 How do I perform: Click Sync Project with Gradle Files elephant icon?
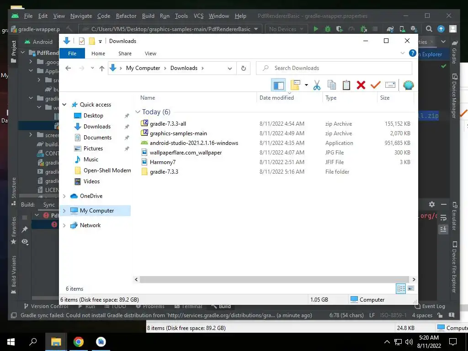(x=390, y=29)
